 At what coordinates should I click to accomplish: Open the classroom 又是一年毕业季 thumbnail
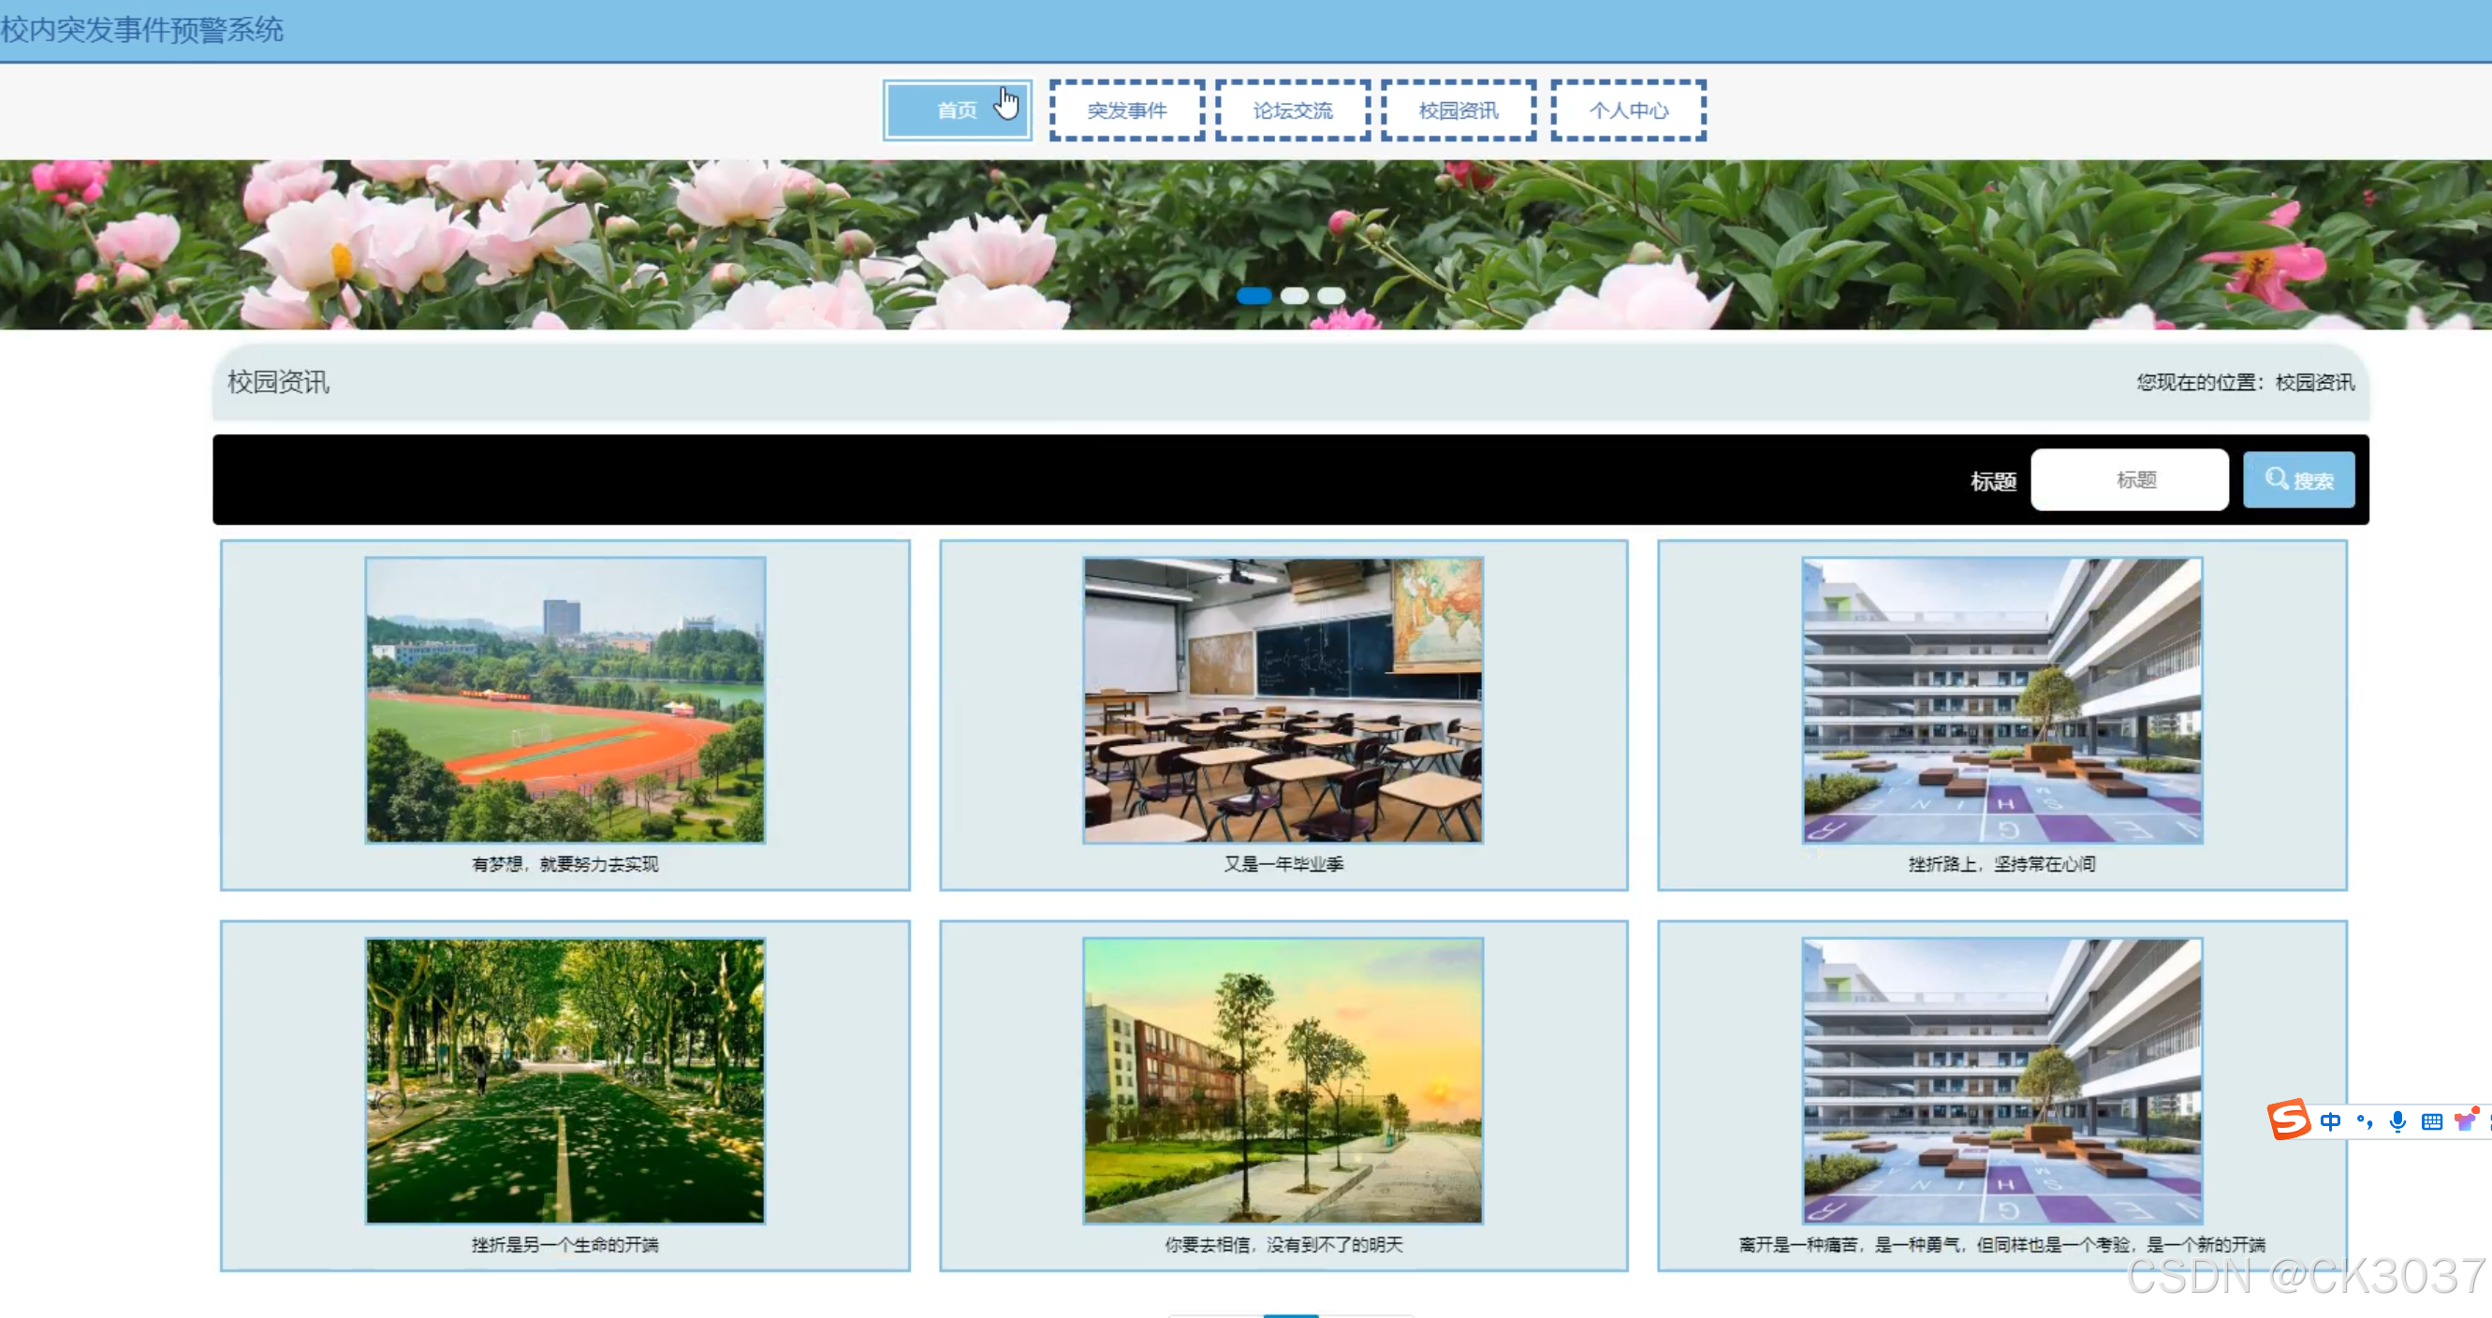(1283, 700)
